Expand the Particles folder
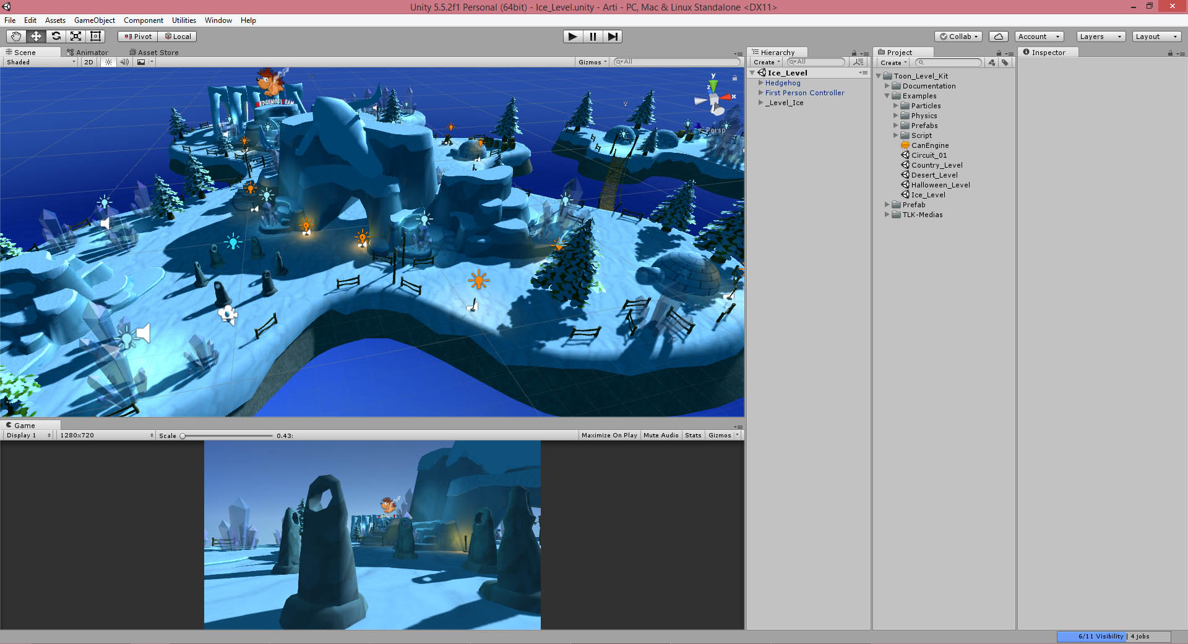The width and height of the screenshot is (1188, 644). coord(895,106)
